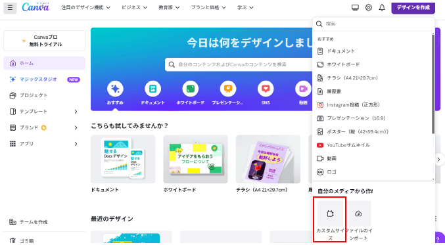
Task: Open the desktop app download icon
Action: [355, 8]
